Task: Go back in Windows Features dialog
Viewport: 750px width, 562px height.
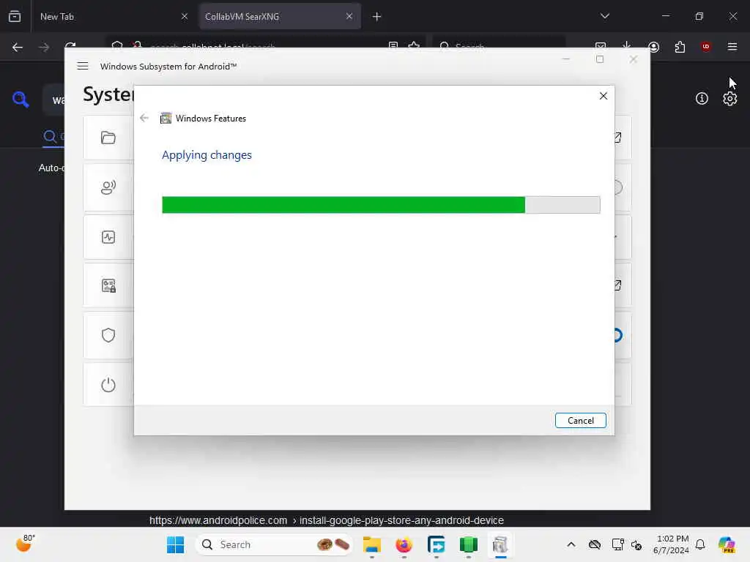Action: tap(144, 118)
